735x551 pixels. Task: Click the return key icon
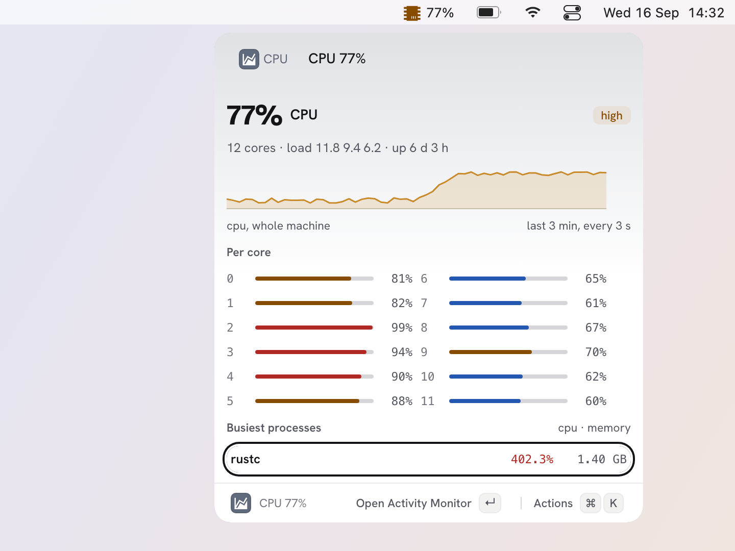click(x=490, y=503)
